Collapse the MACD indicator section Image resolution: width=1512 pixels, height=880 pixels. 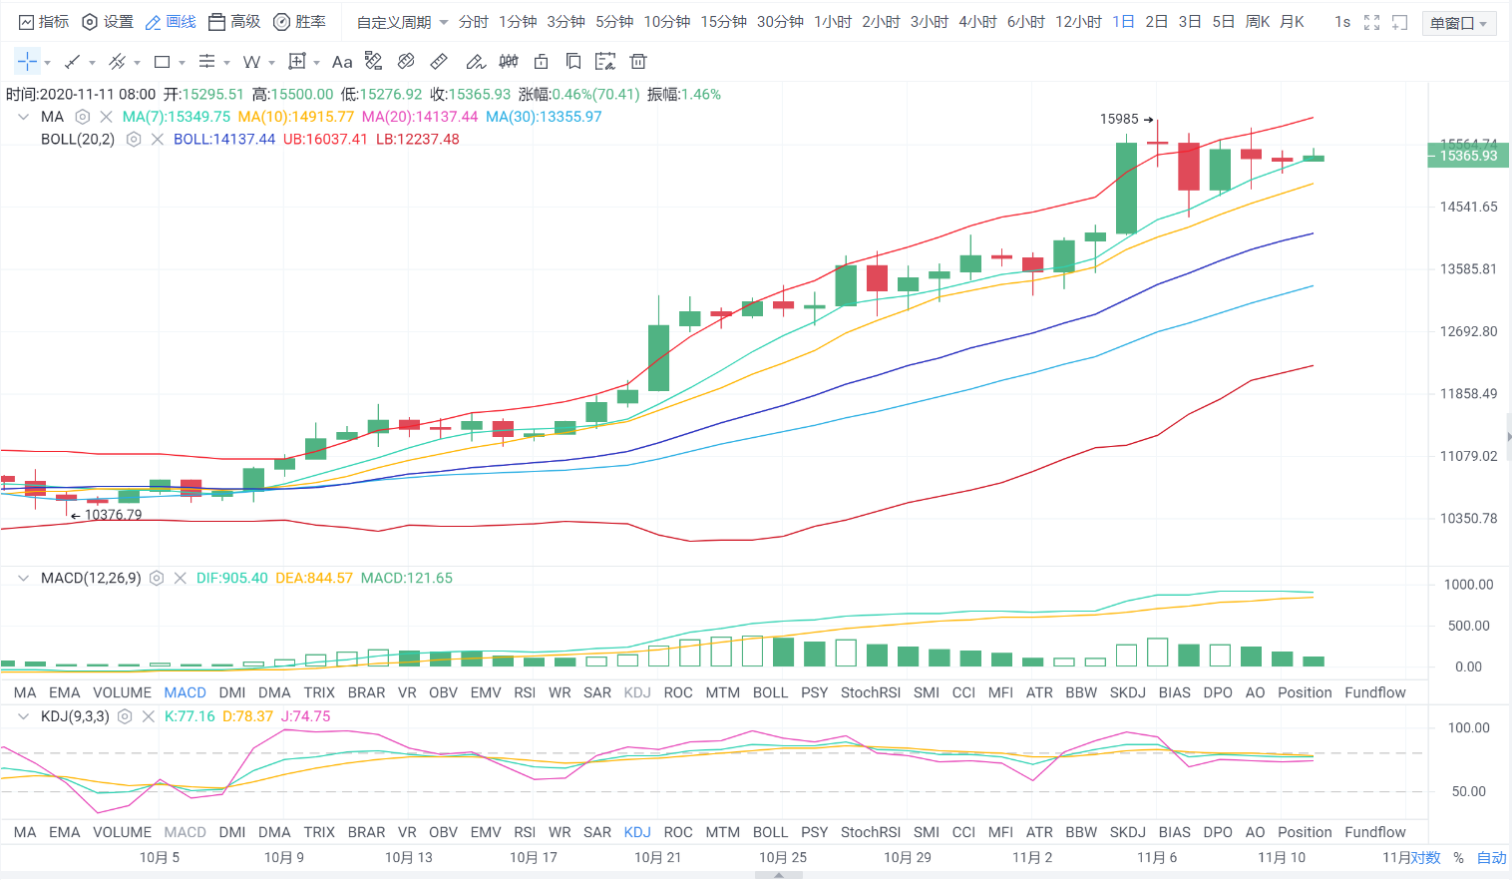pos(24,578)
